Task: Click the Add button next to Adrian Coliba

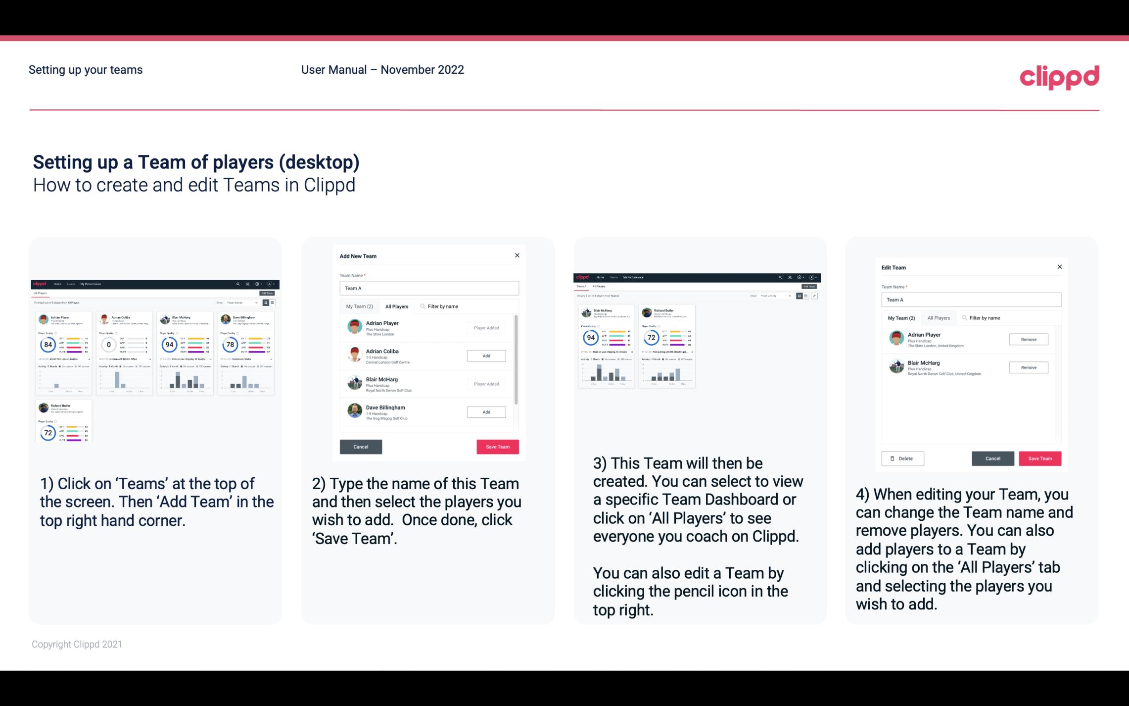Action: point(485,355)
